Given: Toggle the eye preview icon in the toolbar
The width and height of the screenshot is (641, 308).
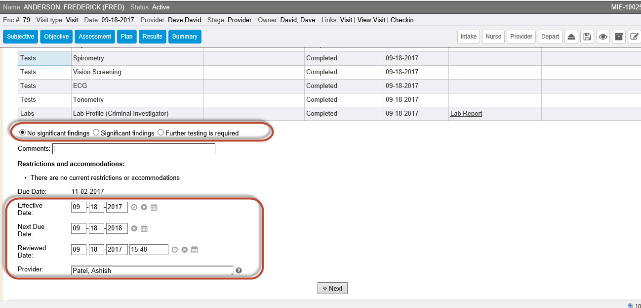Looking at the screenshot, I should [602, 37].
